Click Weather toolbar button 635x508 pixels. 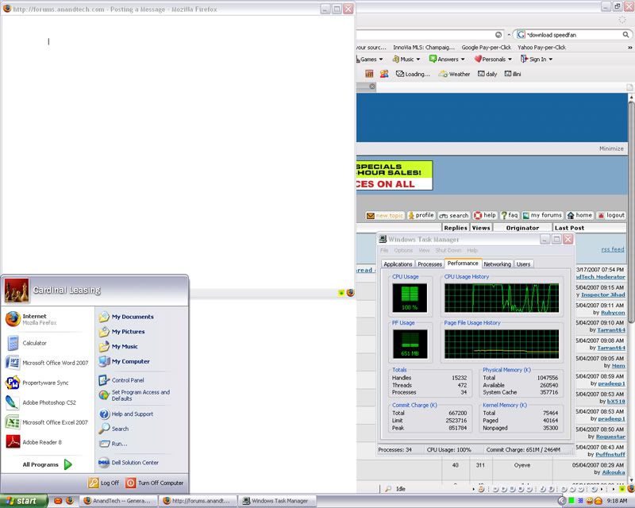pyautogui.click(x=454, y=74)
